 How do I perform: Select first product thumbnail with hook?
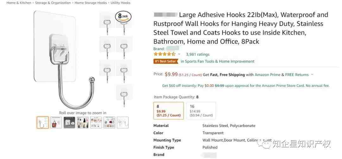coord(42,122)
